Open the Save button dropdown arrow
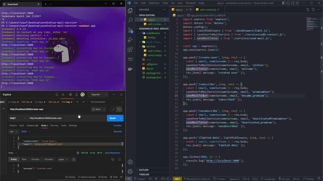 (x=104, y=109)
